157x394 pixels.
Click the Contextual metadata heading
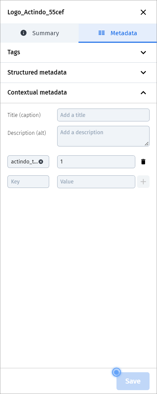(x=37, y=92)
